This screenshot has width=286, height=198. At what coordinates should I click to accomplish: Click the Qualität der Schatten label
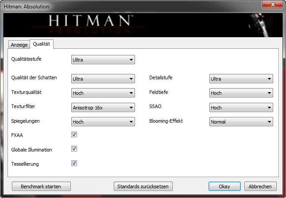click(34, 78)
